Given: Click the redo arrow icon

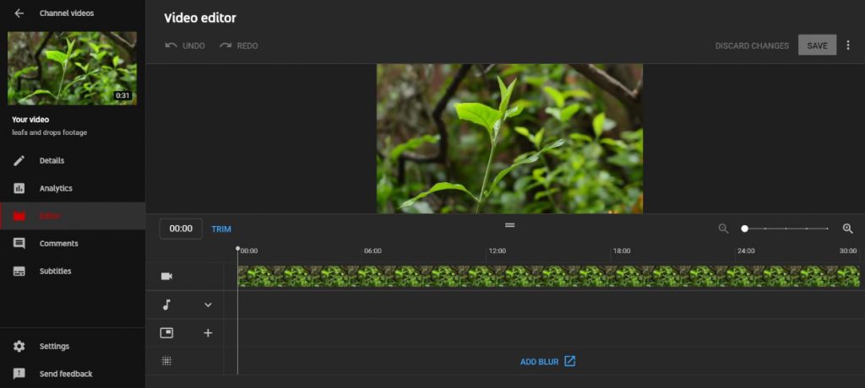Looking at the screenshot, I should [225, 46].
